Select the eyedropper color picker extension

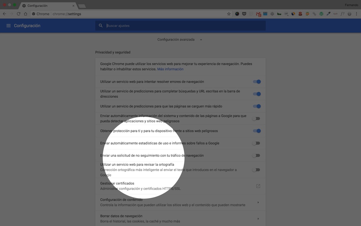coord(329,14)
